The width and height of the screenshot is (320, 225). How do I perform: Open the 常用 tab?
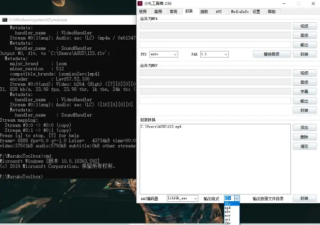[x=173, y=12]
